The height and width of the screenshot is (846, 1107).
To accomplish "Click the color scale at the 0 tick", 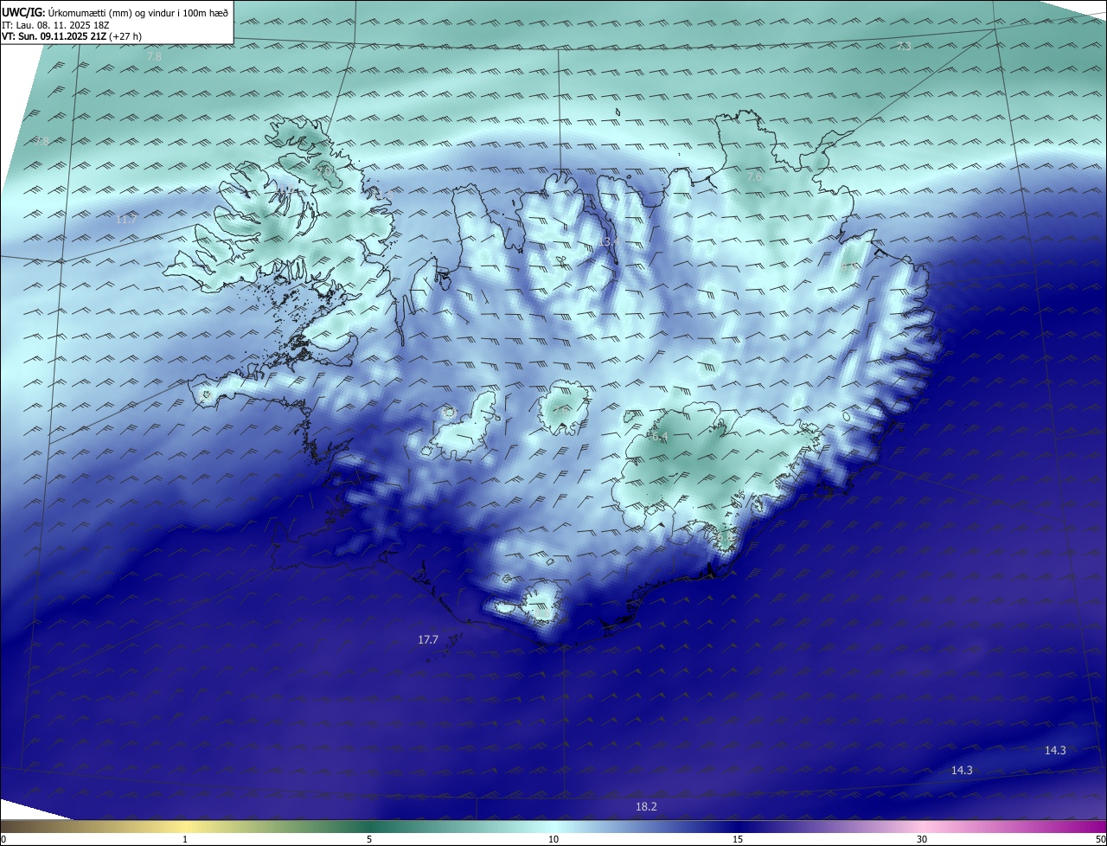I will [3, 839].
